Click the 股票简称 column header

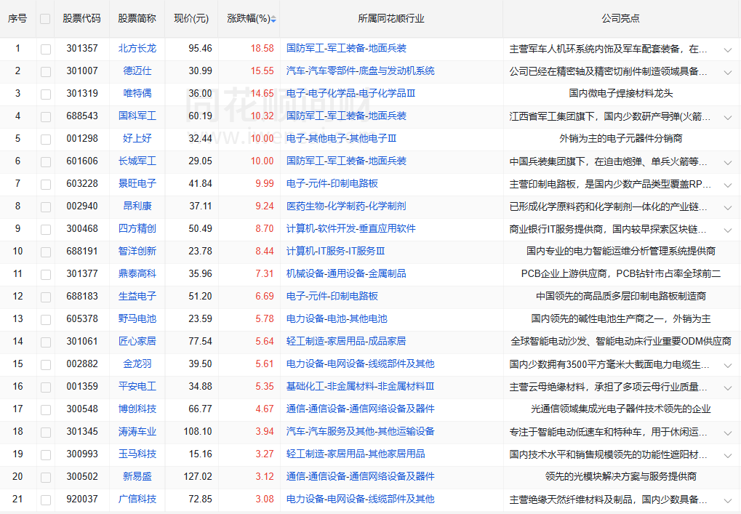[x=137, y=18]
